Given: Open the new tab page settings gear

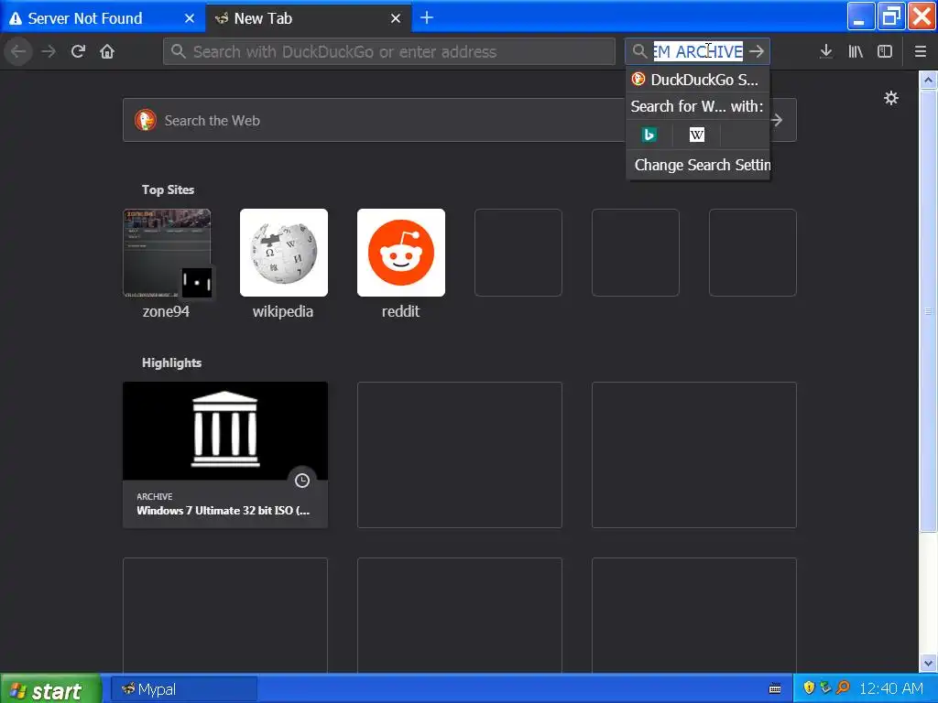Looking at the screenshot, I should [x=890, y=98].
